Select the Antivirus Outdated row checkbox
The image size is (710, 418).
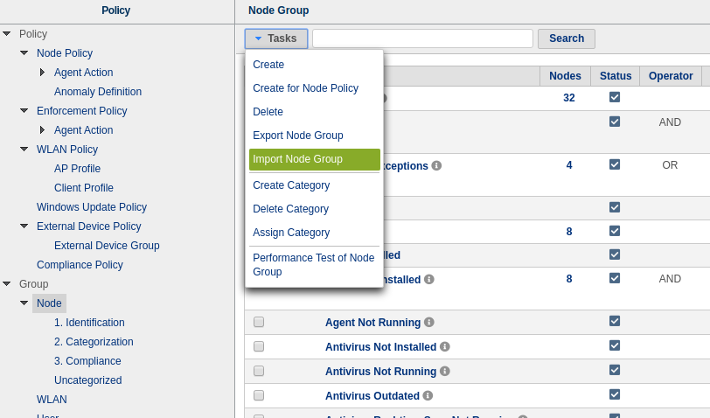coord(259,396)
